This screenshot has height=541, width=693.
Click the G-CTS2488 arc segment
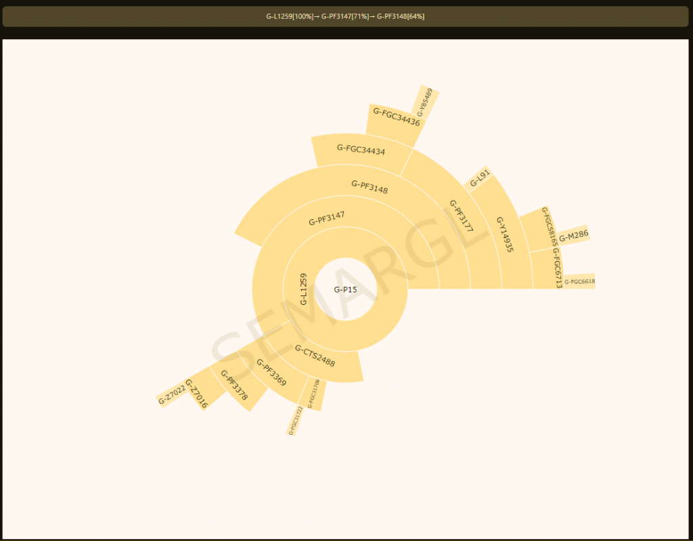(x=315, y=356)
